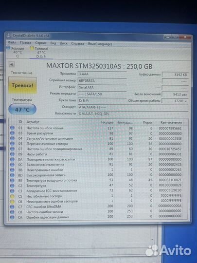Select the Частота ошибок чтения row text
This screenshot has width=197, height=263.
pyautogui.click(x=45, y=128)
